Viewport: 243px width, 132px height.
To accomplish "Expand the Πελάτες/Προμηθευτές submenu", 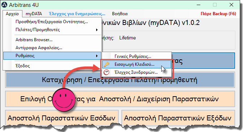I will 52,30.
